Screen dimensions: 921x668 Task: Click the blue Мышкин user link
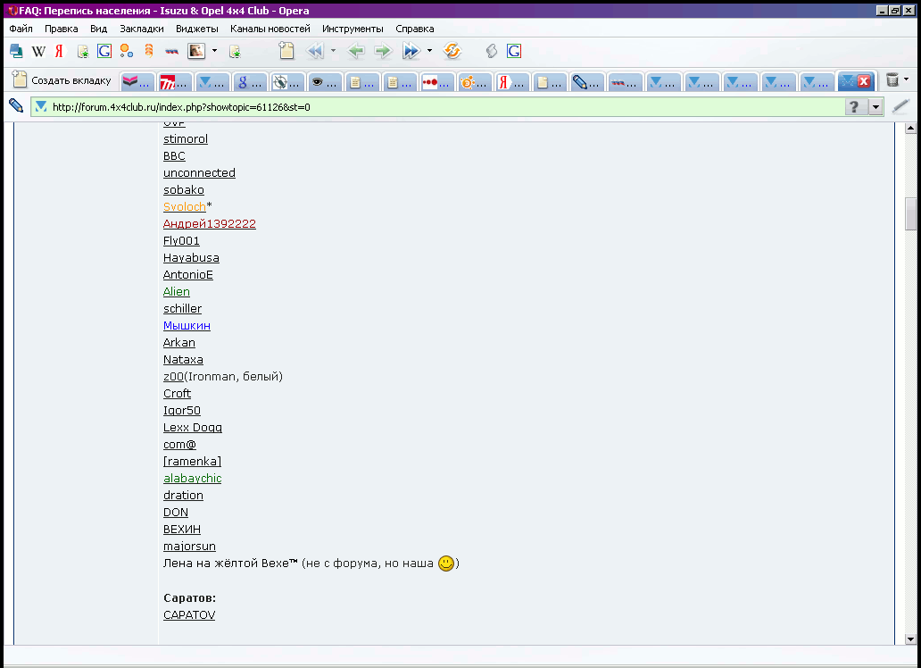click(187, 325)
